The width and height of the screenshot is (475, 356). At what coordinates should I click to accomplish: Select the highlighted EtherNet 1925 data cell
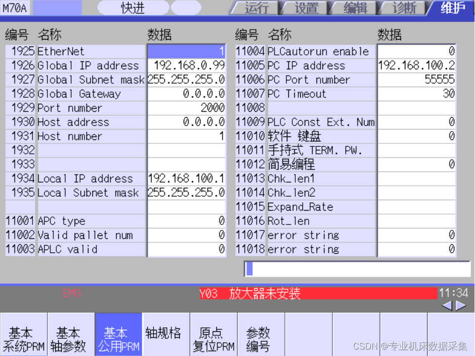187,51
